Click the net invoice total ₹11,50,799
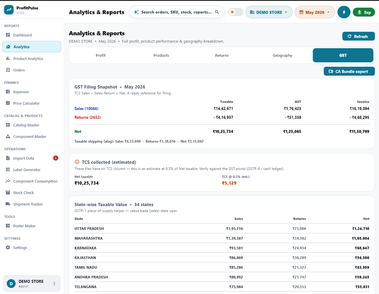379x294 pixels. pyautogui.click(x=359, y=131)
